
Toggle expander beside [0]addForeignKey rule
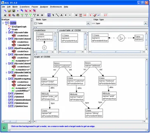(6, 79)
